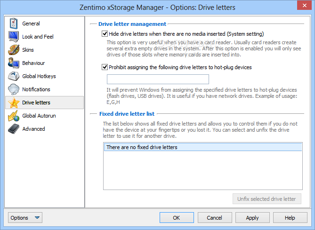The width and height of the screenshot is (315, 230).
Task: Select the 'There are no fixed drive letters' row
Action: click(x=203, y=147)
